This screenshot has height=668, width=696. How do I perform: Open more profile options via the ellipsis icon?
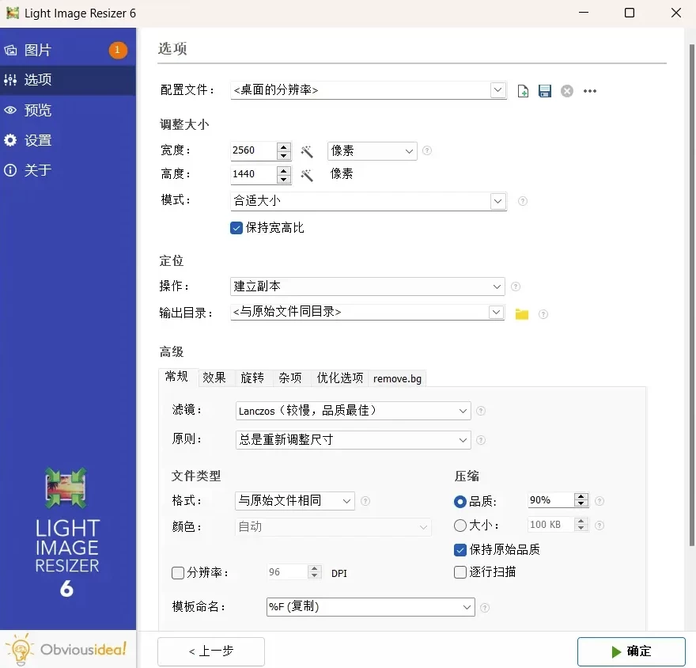[589, 91]
